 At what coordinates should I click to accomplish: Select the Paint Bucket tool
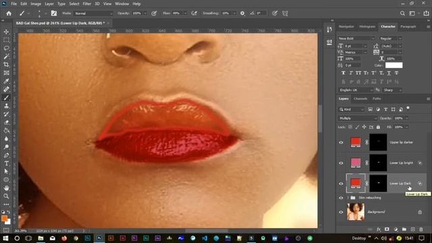click(x=6, y=130)
